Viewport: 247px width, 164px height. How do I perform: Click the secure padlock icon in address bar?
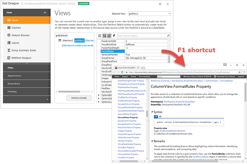click(126, 72)
